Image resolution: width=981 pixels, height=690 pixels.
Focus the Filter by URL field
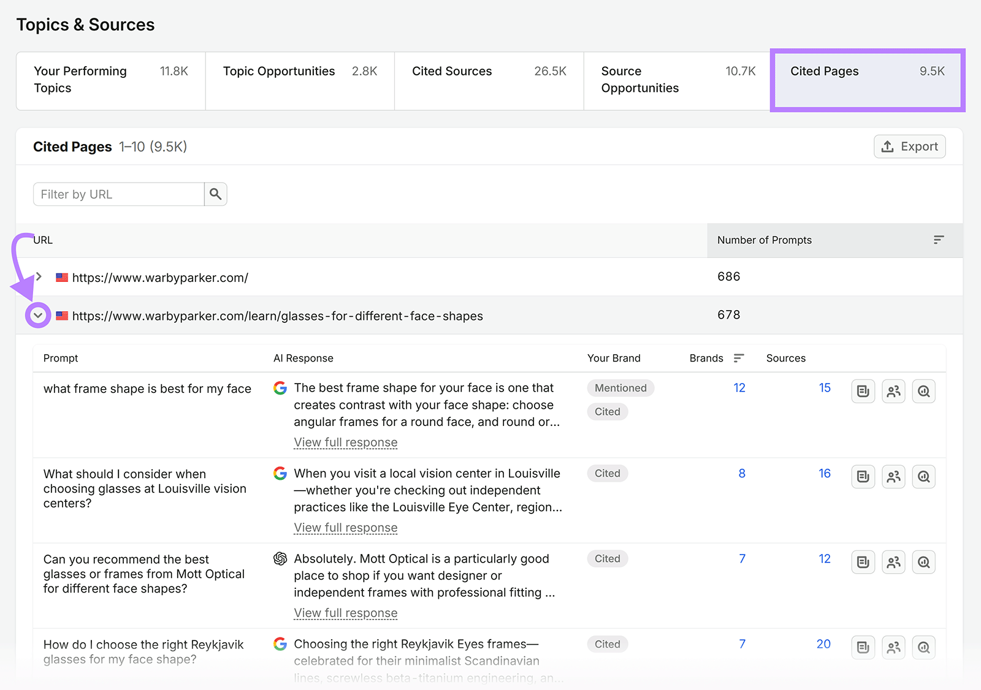[118, 194]
